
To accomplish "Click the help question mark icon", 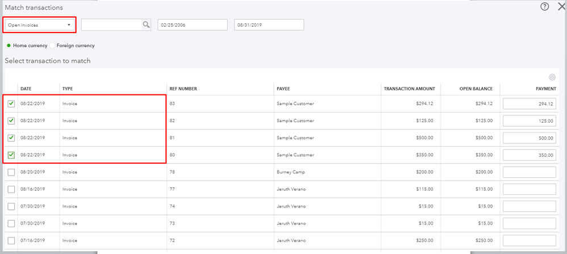I will [545, 7].
